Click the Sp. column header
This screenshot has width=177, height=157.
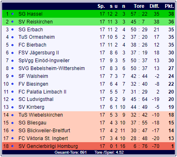click(x=101, y=6)
